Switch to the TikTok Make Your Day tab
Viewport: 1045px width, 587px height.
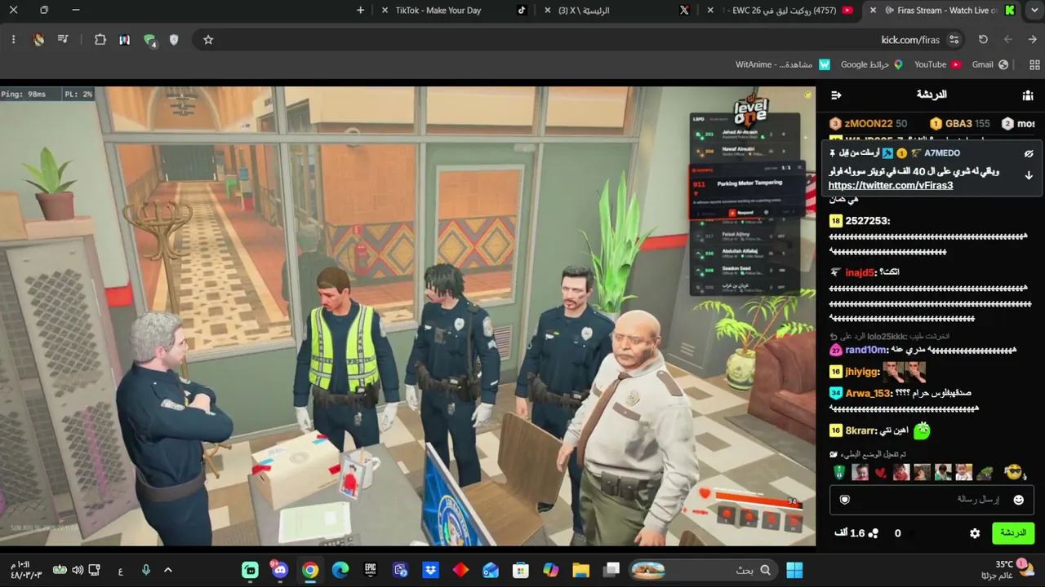click(453, 11)
